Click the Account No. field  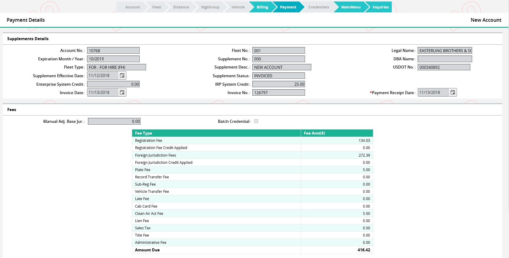113,50
